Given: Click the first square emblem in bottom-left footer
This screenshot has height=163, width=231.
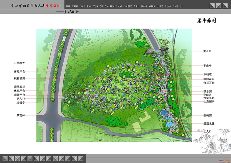Looking at the screenshot, I should tap(5, 158).
